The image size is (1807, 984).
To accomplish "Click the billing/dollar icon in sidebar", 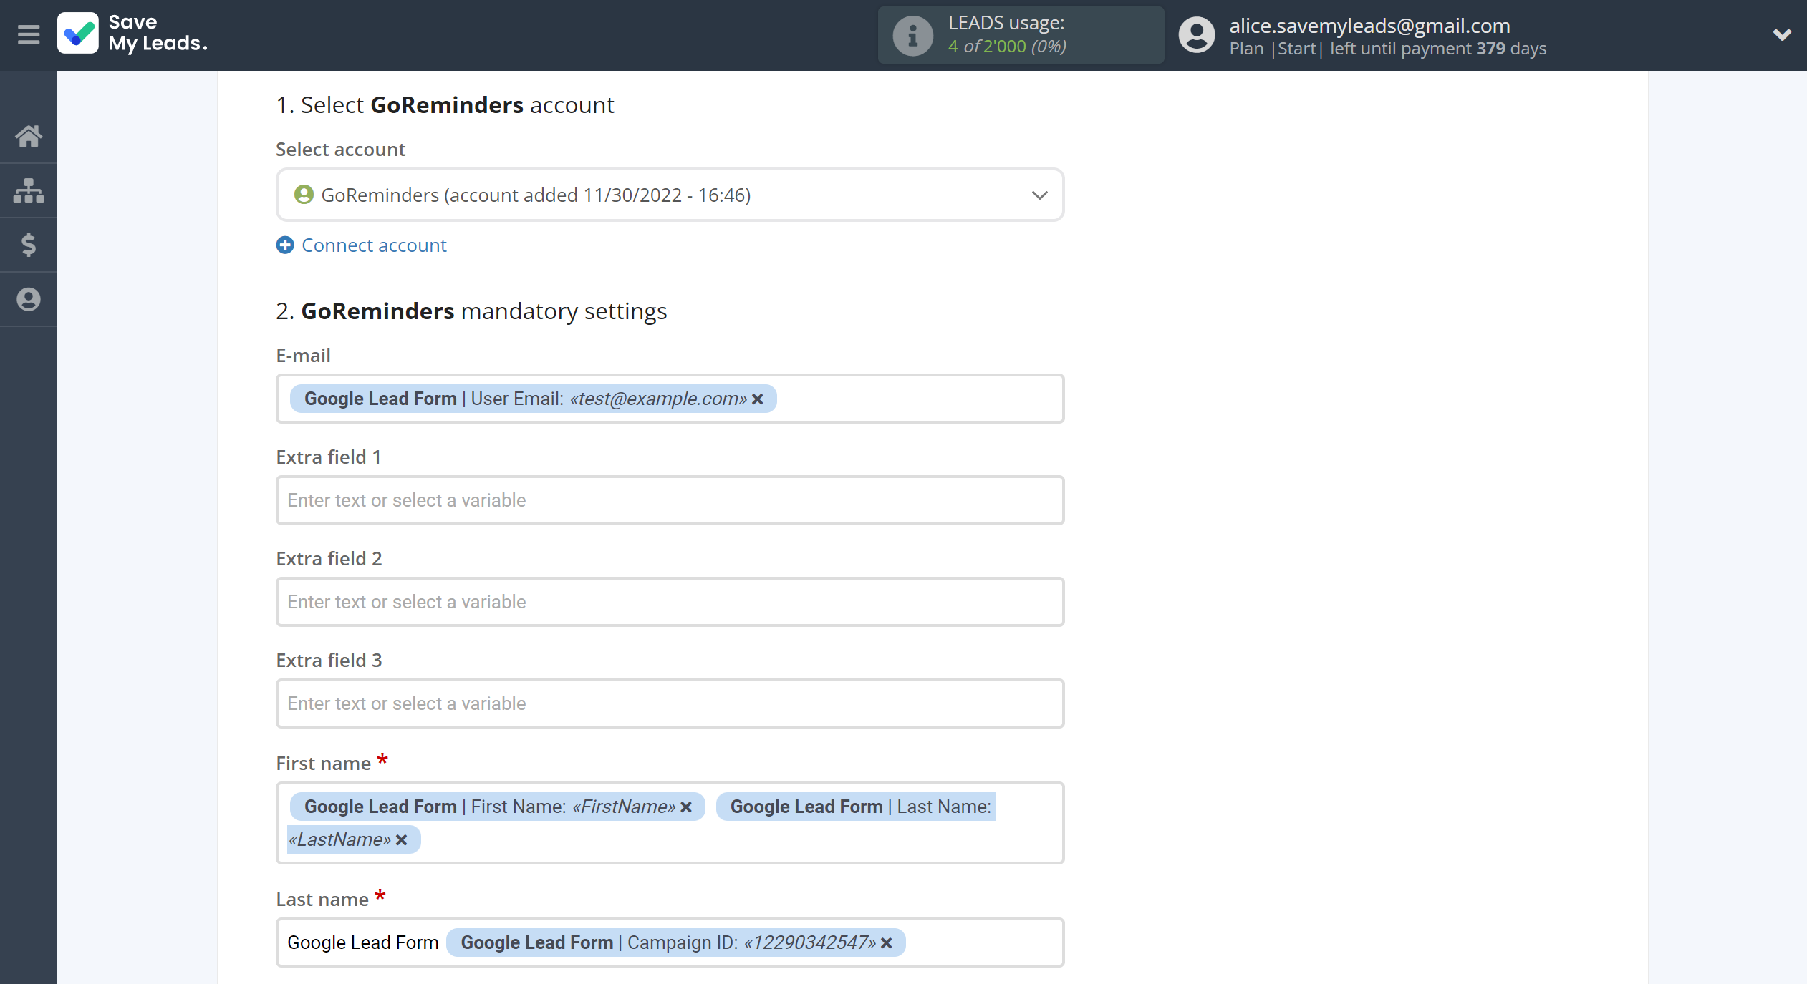I will 29,245.
